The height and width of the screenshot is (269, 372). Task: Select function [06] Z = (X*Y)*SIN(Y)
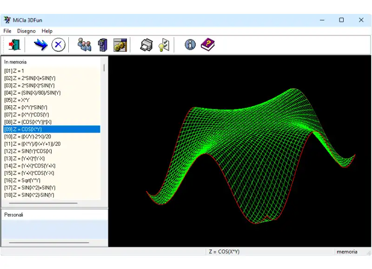click(52, 108)
